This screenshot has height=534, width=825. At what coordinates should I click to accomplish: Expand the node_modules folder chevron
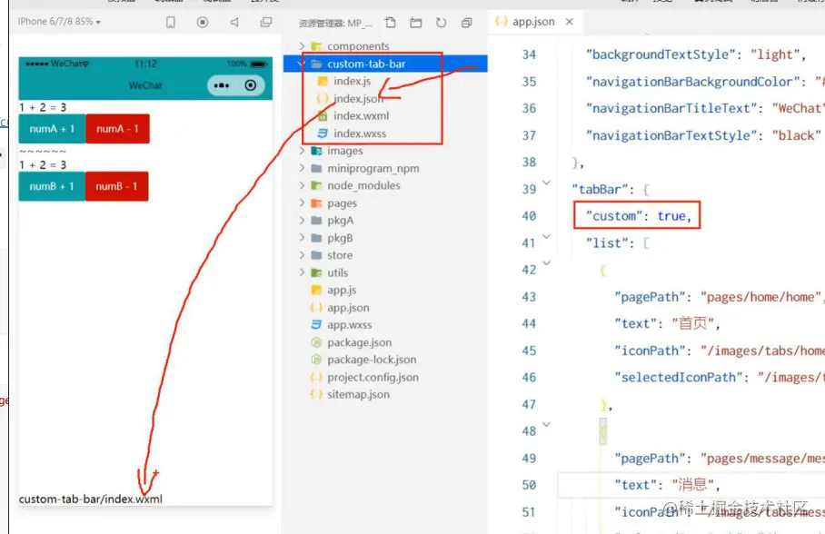click(x=302, y=185)
